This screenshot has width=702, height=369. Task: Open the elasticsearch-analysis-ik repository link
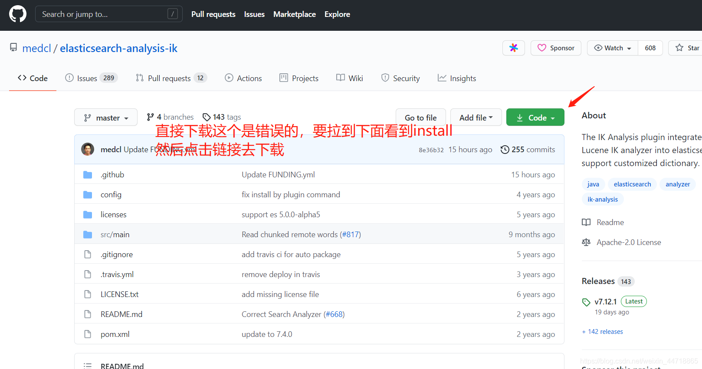pyautogui.click(x=118, y=48)
